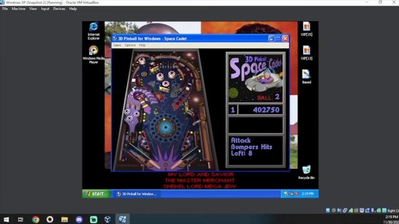
Task: Open Task View on host taskbar
Action: point(21,219)
